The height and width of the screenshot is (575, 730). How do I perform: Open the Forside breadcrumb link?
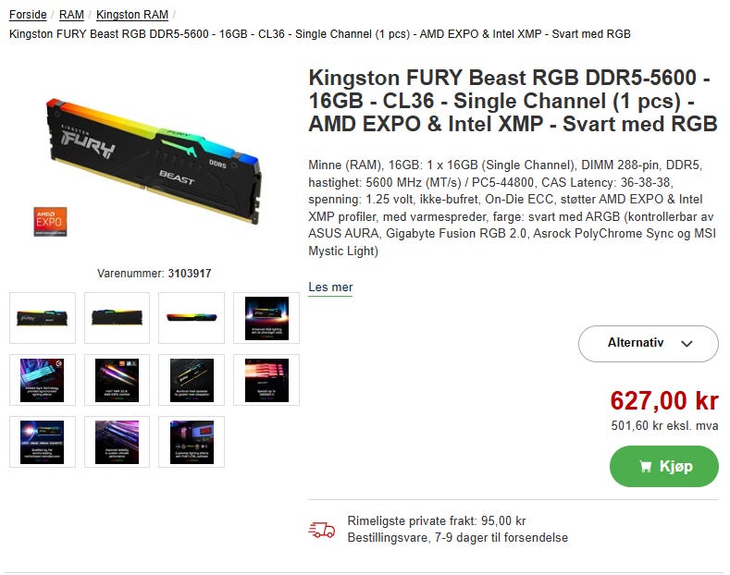(x=28, y=15)
